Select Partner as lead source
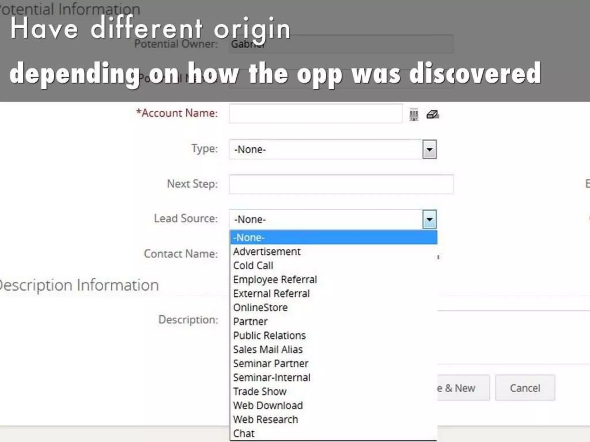Viewport: 590px width, 442px height. pyautogui.click(x=250, y=321)
